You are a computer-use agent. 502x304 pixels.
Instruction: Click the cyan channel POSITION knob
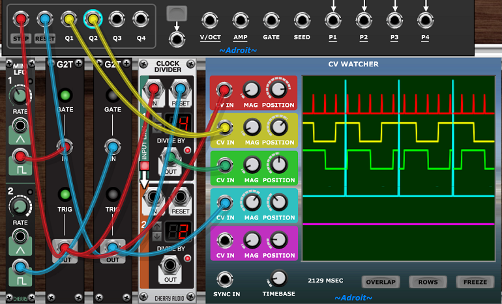coord(279,202)
